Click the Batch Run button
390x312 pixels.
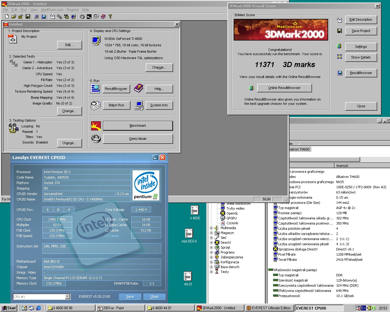tap(116, 105)
